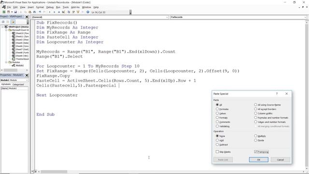Select the Formats paste radio button
The width and height of the screenshot is (309, 174).
coord(217,117)
